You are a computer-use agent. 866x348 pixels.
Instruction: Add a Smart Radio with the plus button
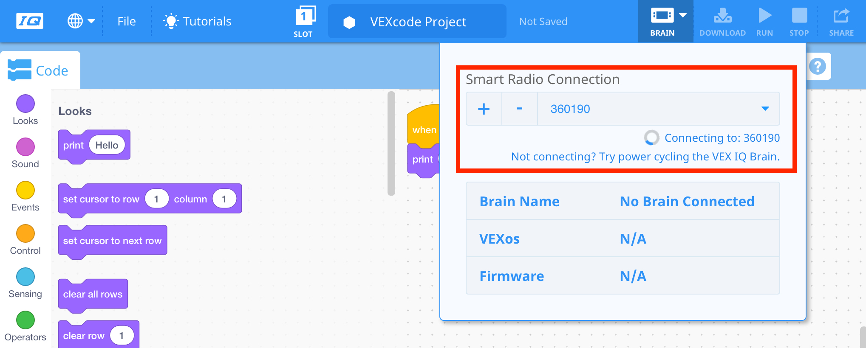click(x=484, y=109)
